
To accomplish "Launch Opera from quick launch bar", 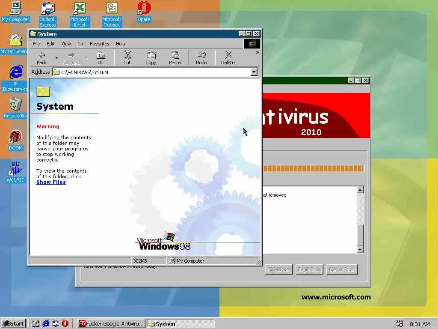I will pos(65,324).
